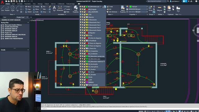199x112 pixels.
Task: Toggle lightbulb for FOLHA layer
Action: [81, 77]
